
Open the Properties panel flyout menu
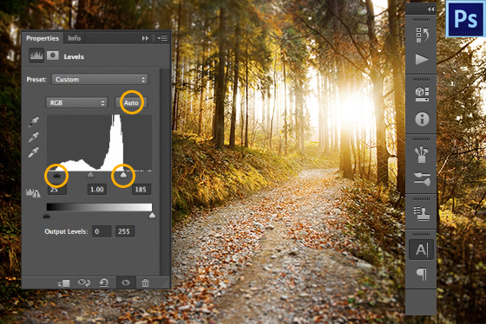[162, 38]
